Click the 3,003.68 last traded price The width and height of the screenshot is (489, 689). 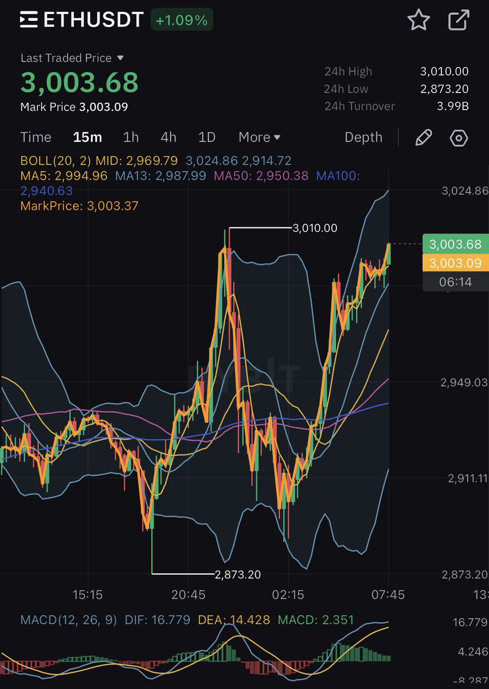pos(80,82)
